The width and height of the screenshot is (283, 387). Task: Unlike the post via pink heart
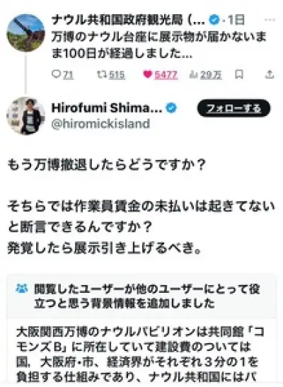click(x=148, y=74)
